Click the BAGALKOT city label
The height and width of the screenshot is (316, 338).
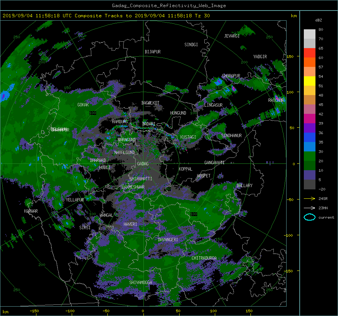[x=150, y=103]
